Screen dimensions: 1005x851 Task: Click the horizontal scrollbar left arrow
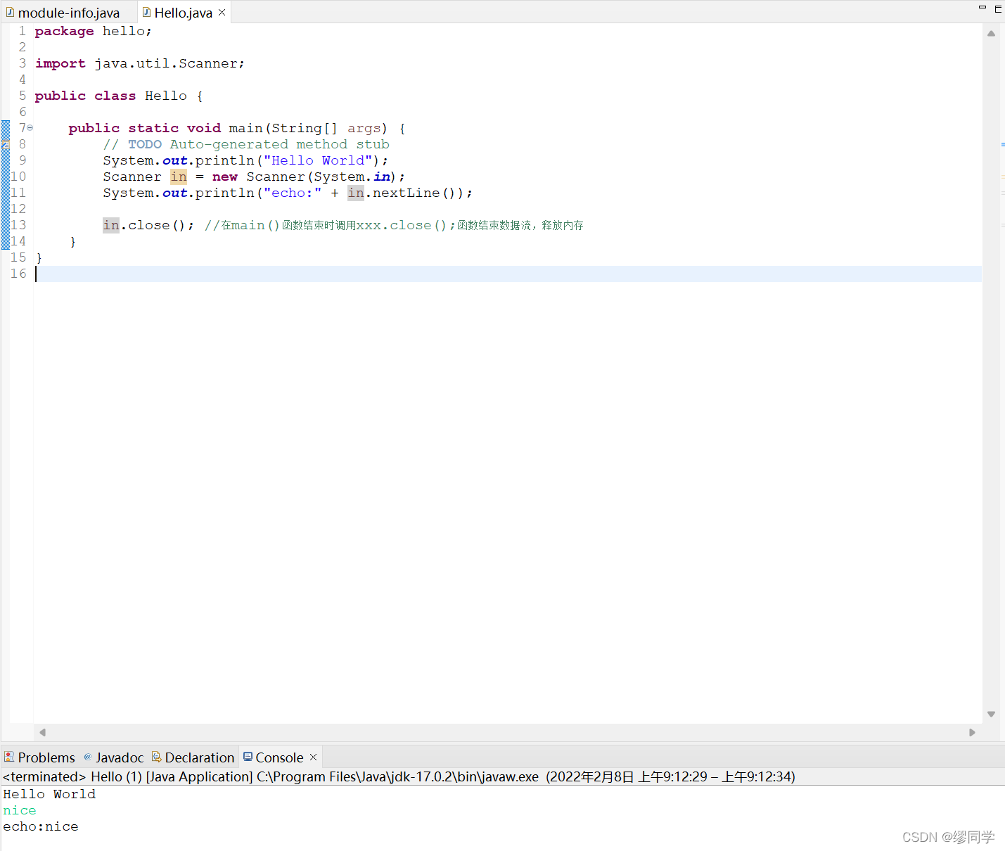pos(43,732)
